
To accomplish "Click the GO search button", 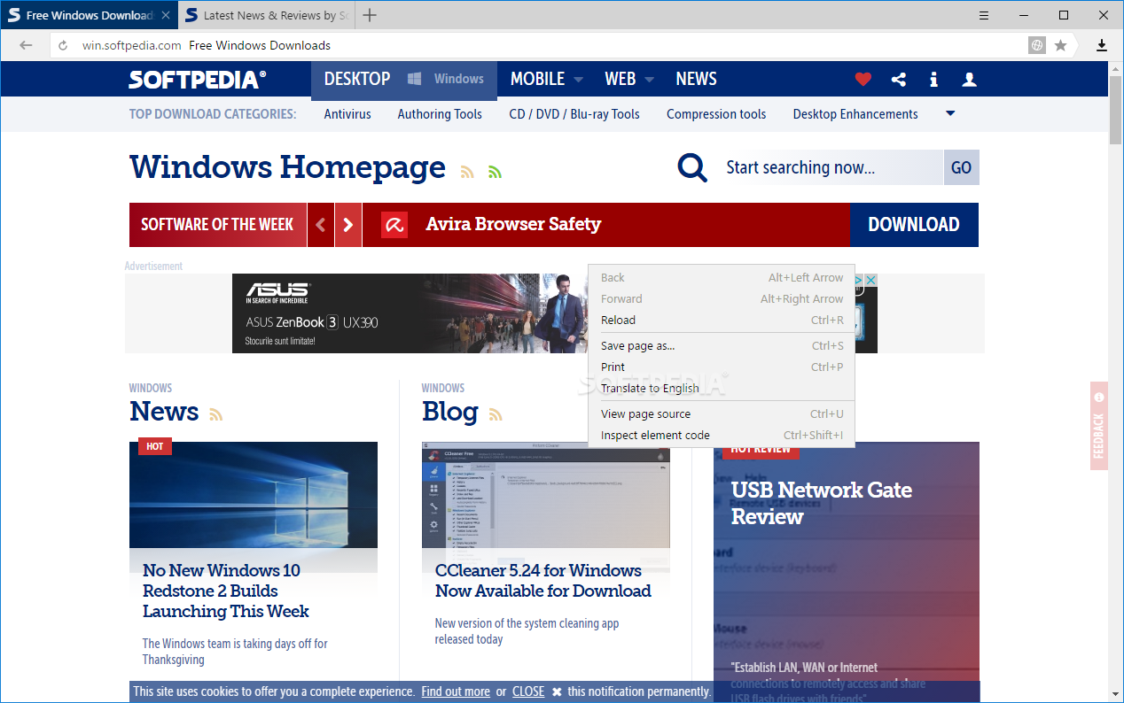I will (962, 167).
